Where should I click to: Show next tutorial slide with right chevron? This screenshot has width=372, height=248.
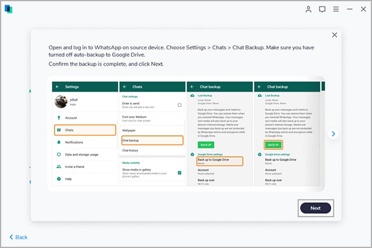[x=333, y=134]
